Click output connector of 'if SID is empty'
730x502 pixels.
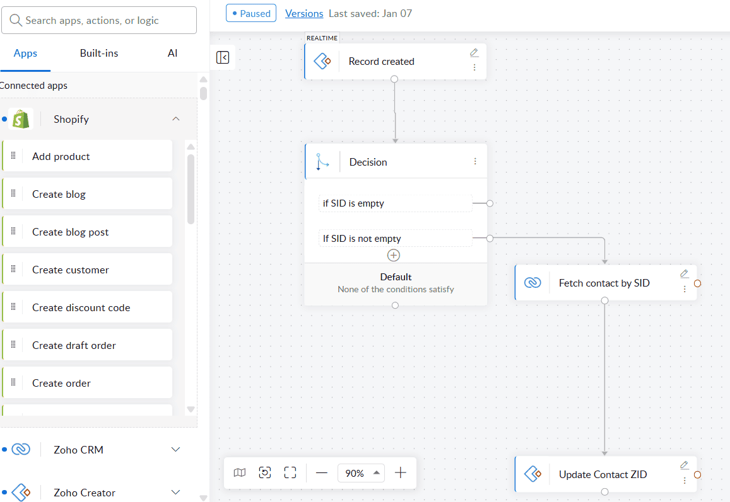[490, 203]
